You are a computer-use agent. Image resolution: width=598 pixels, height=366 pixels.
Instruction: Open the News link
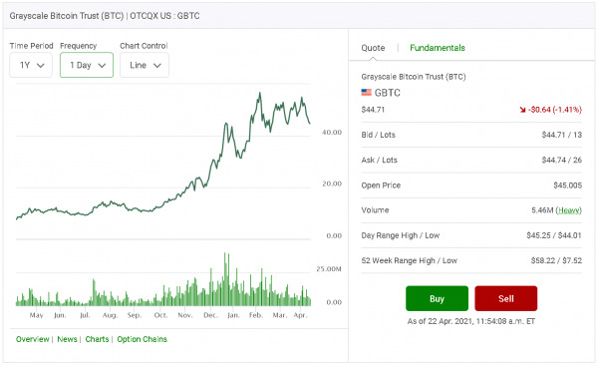67,339
